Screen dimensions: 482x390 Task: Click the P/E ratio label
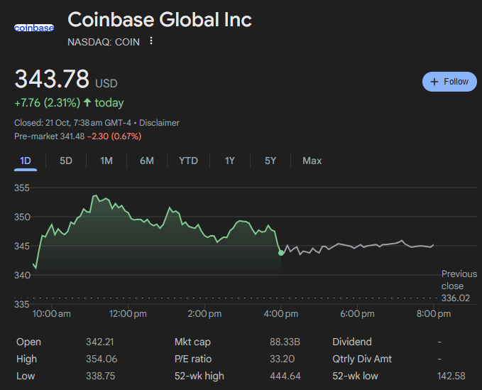pyautogui.click(x=193, y=359)
